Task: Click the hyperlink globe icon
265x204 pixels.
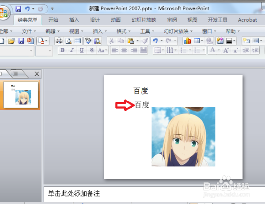Action: coord(209,41)
